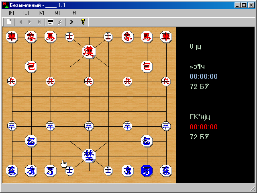This screenshot has height=193, width=257.
Task: Click the jump to last move arrow
Action: coord(39,22)
